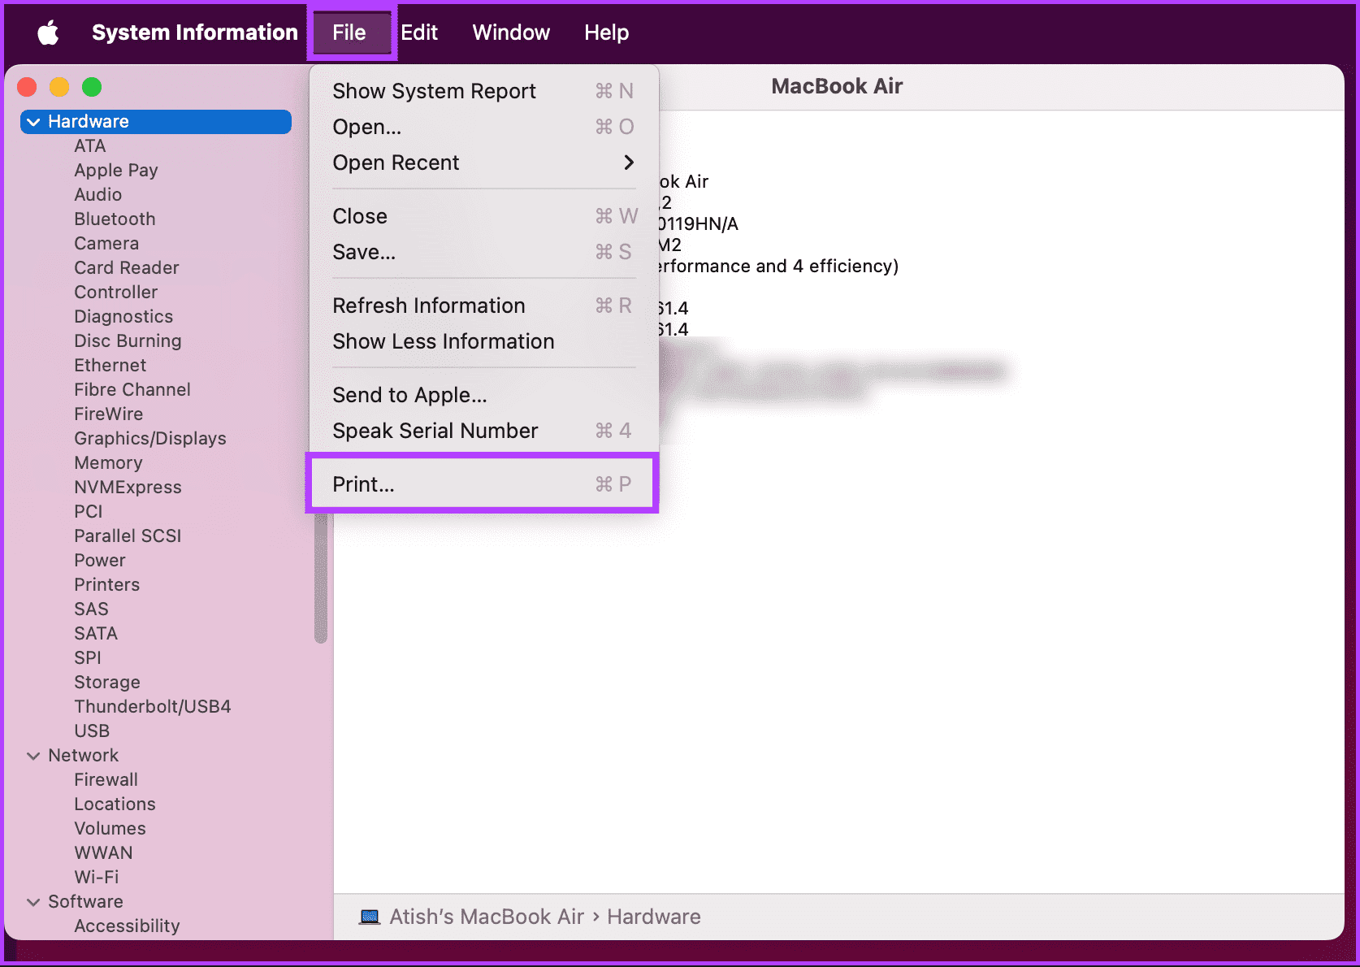Viewport: 1360px width, 967px height.
Task: Select Camera in the sidebar
Action: (106, 244)
